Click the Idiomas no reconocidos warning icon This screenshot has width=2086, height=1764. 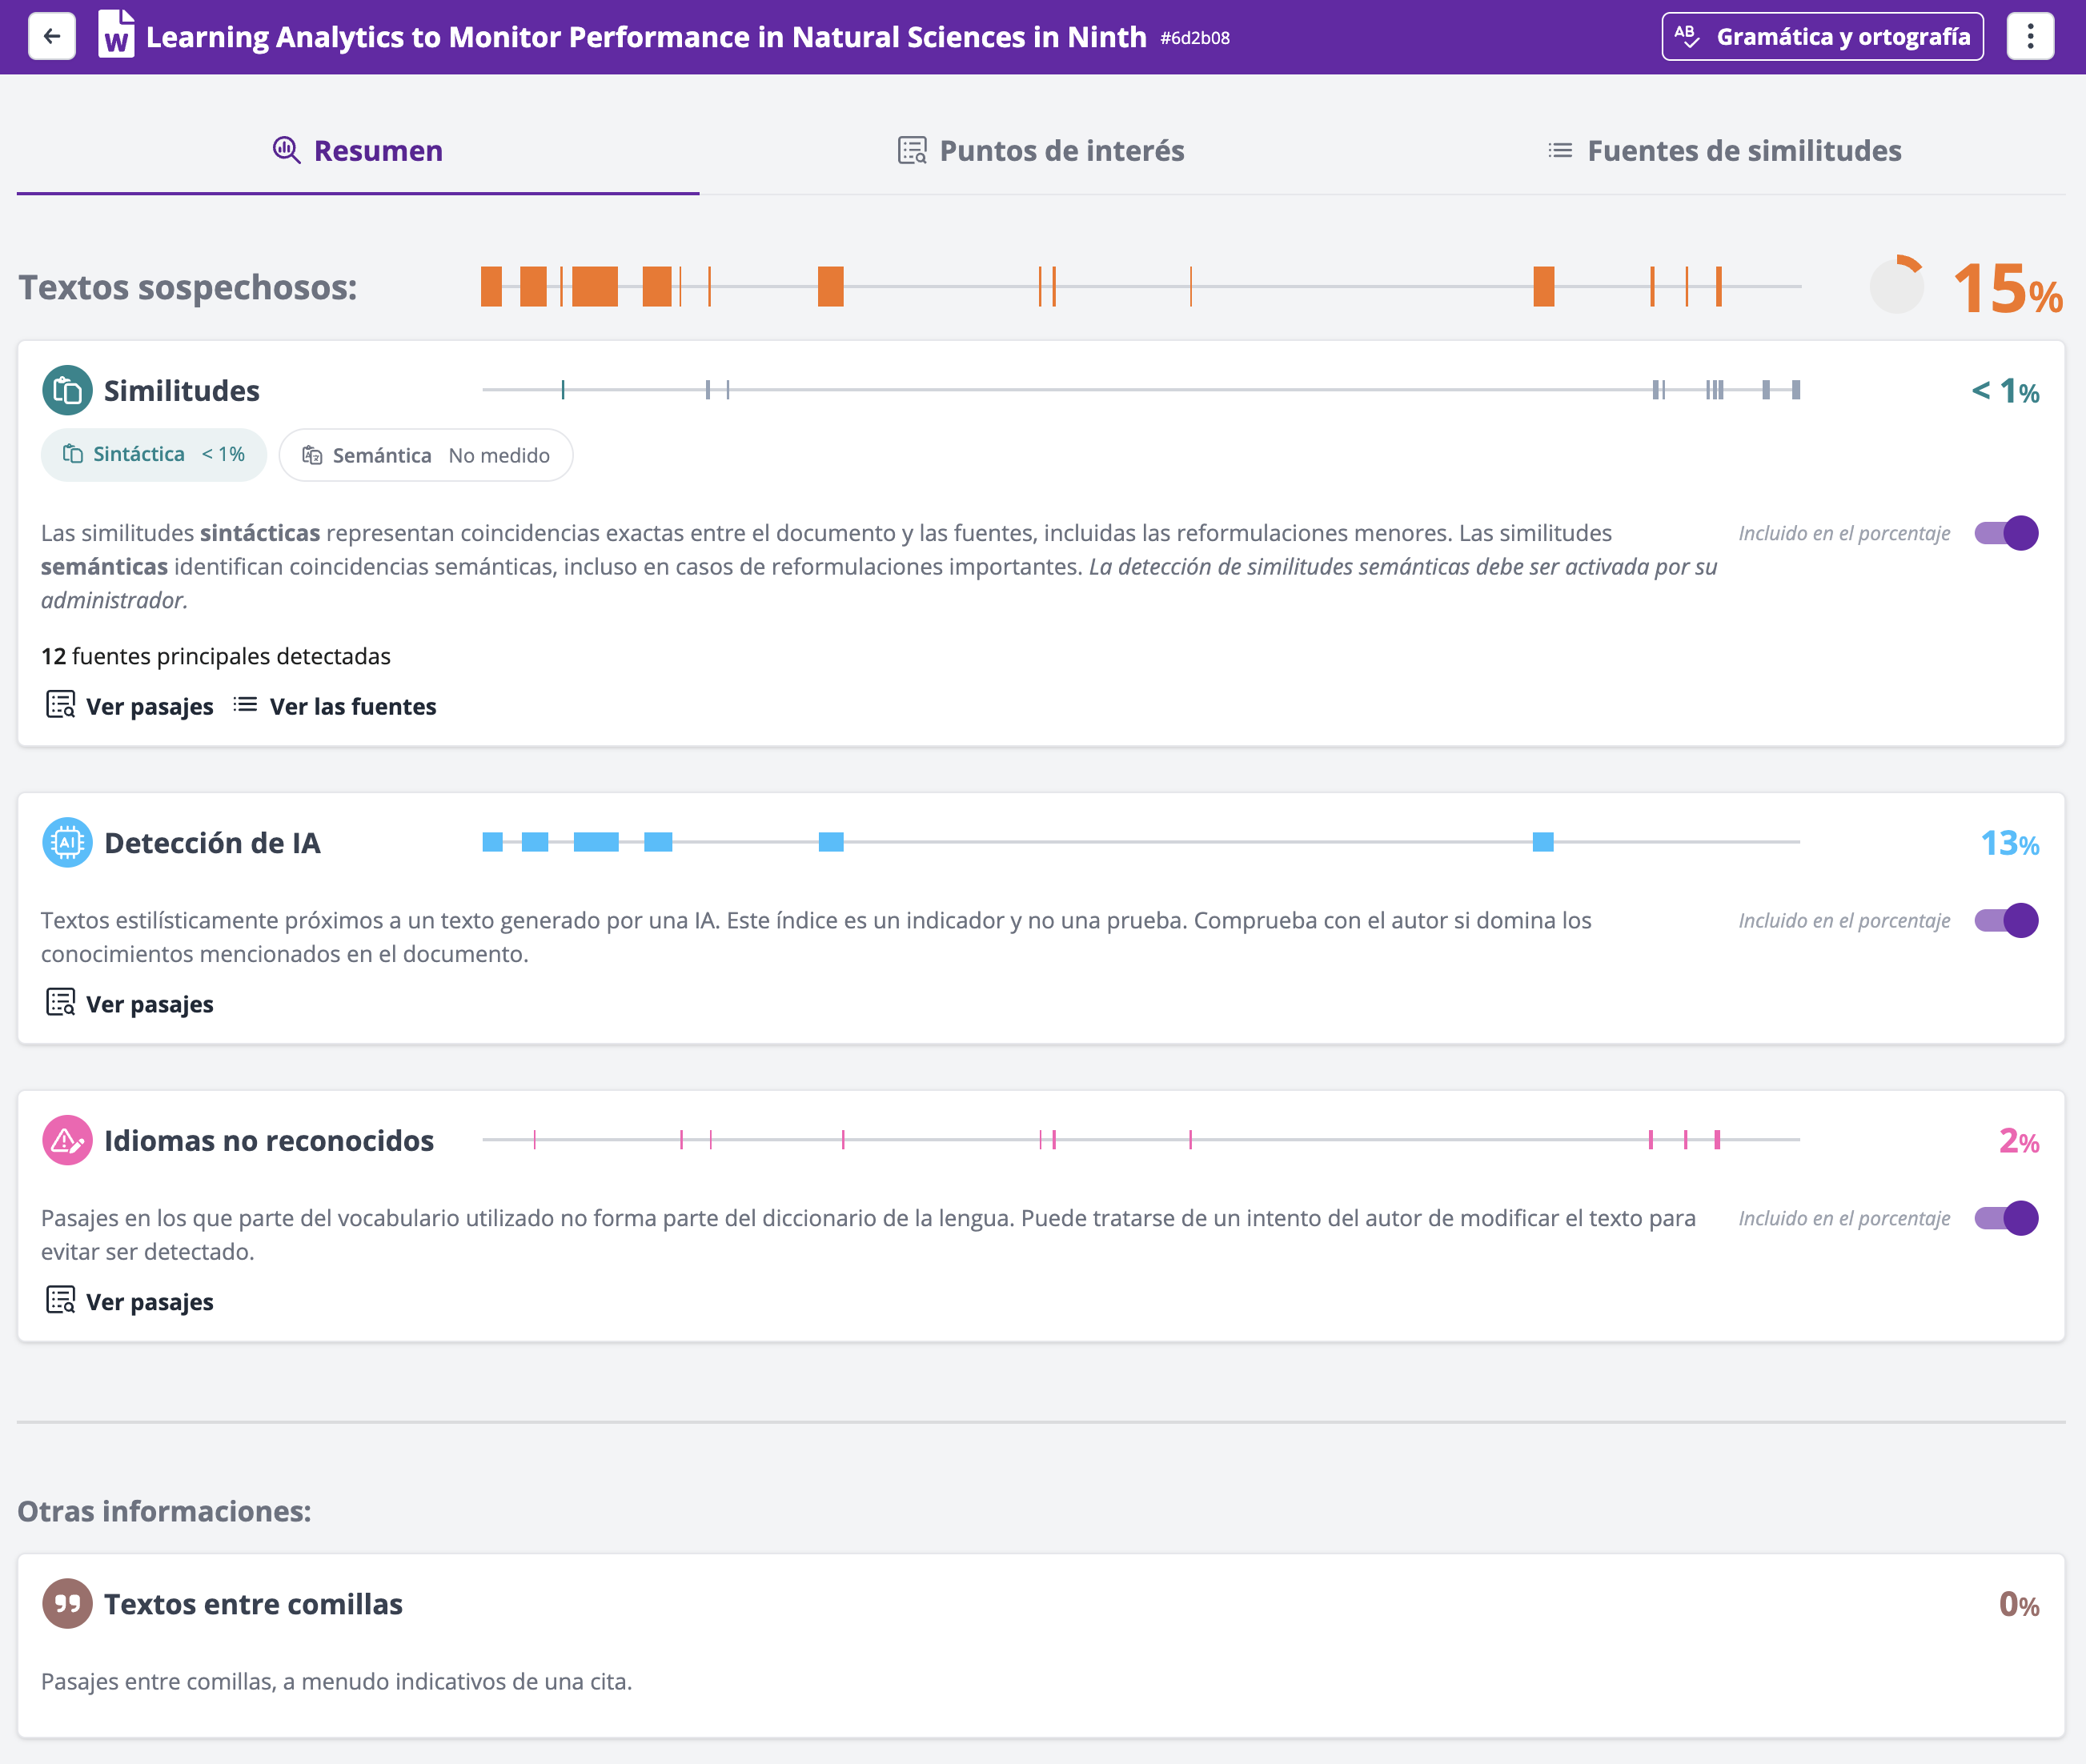click(67, 1140)
